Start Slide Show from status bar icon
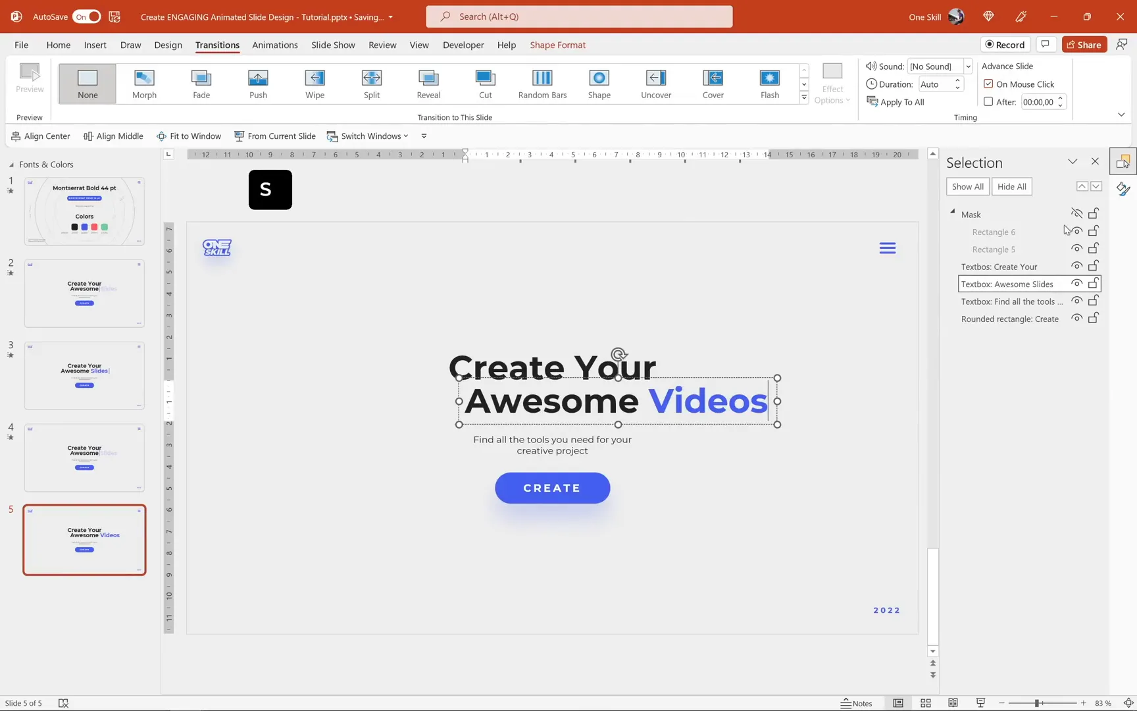The image size is (1137, 711). click(x=980, y=703)
